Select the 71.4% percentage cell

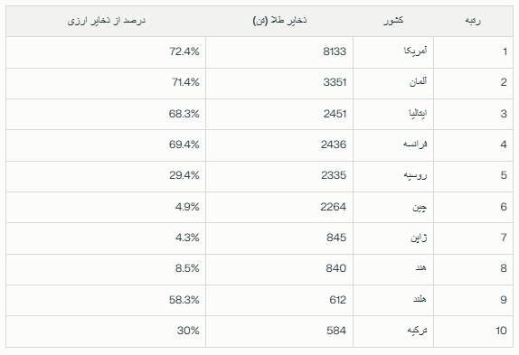pos(106,83)
